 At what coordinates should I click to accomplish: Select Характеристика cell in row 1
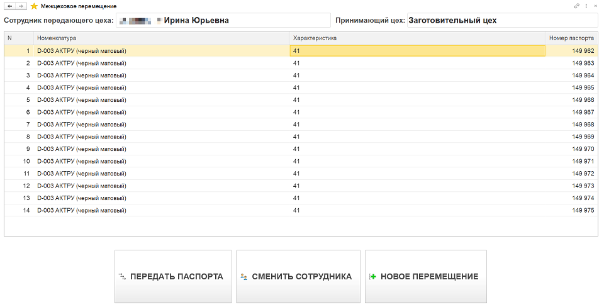point(417,51)
